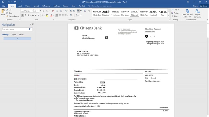Click the Format Painter tool

tap(13, 16)
